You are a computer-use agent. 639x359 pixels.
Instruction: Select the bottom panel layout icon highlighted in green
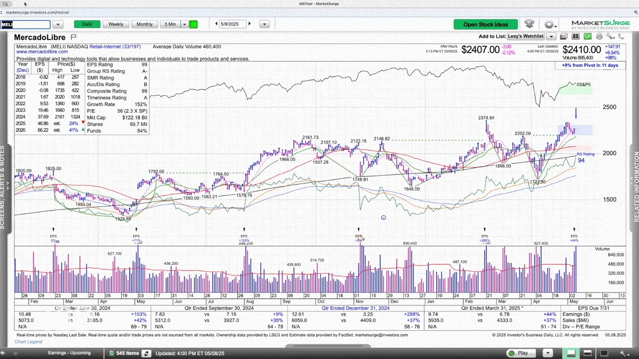coord(571,353)
